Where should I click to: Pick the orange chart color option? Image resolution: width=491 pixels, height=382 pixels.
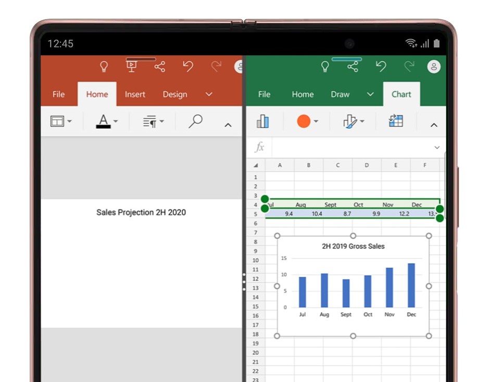tap(304, 121)
